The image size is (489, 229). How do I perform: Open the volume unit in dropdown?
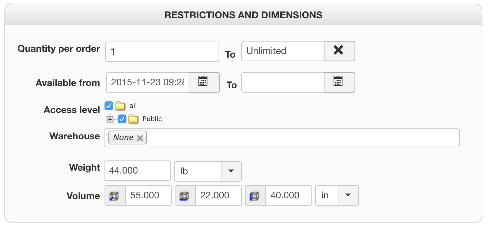click(x=348, y=195)
